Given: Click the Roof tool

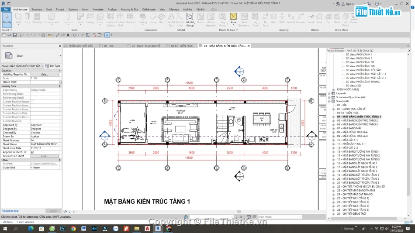Looking at the screenshot, I should click(80, 19).
